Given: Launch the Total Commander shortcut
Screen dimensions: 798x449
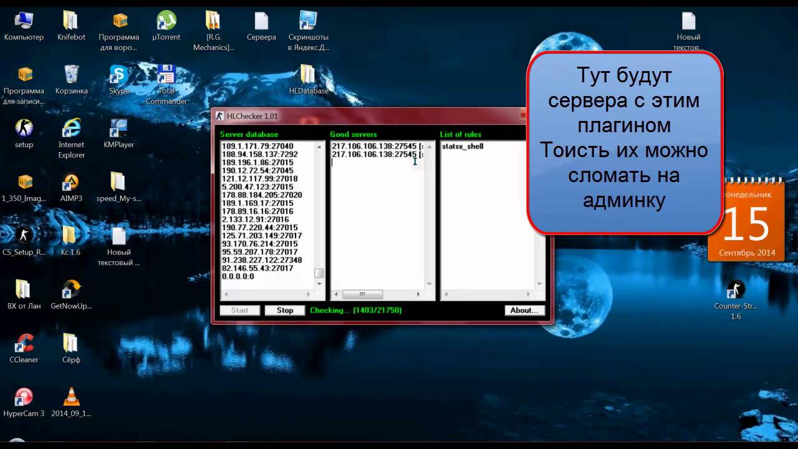Looking at the screenshot, I should (x=166, y=85).
